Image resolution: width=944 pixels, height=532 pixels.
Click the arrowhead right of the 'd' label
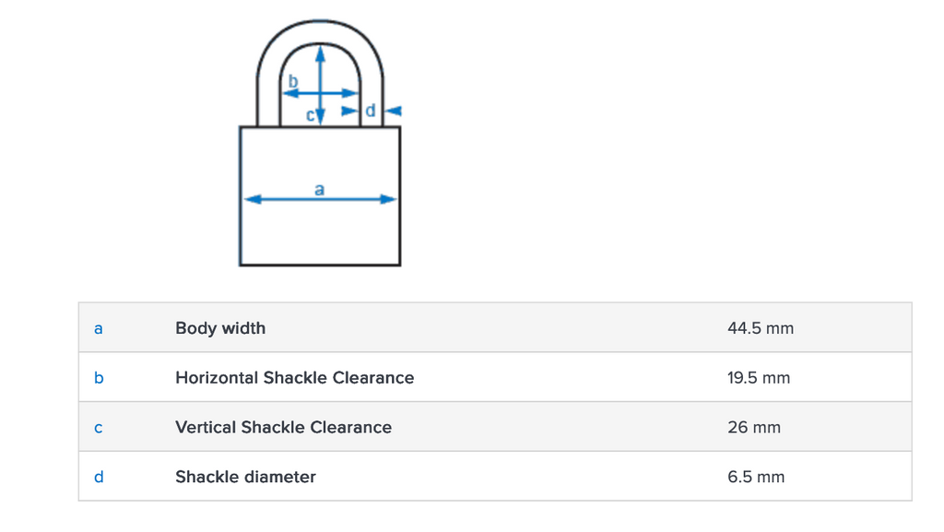pyautogui.click(x=394, y=111)
